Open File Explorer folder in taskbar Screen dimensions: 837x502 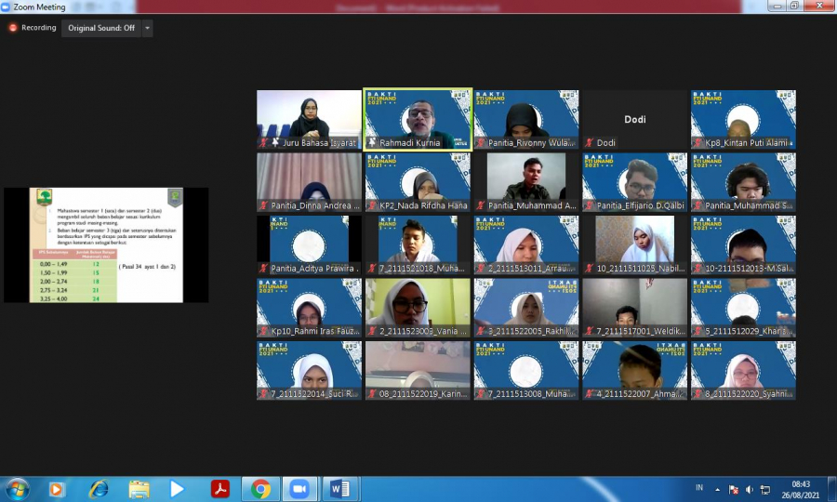click(139, 489)
